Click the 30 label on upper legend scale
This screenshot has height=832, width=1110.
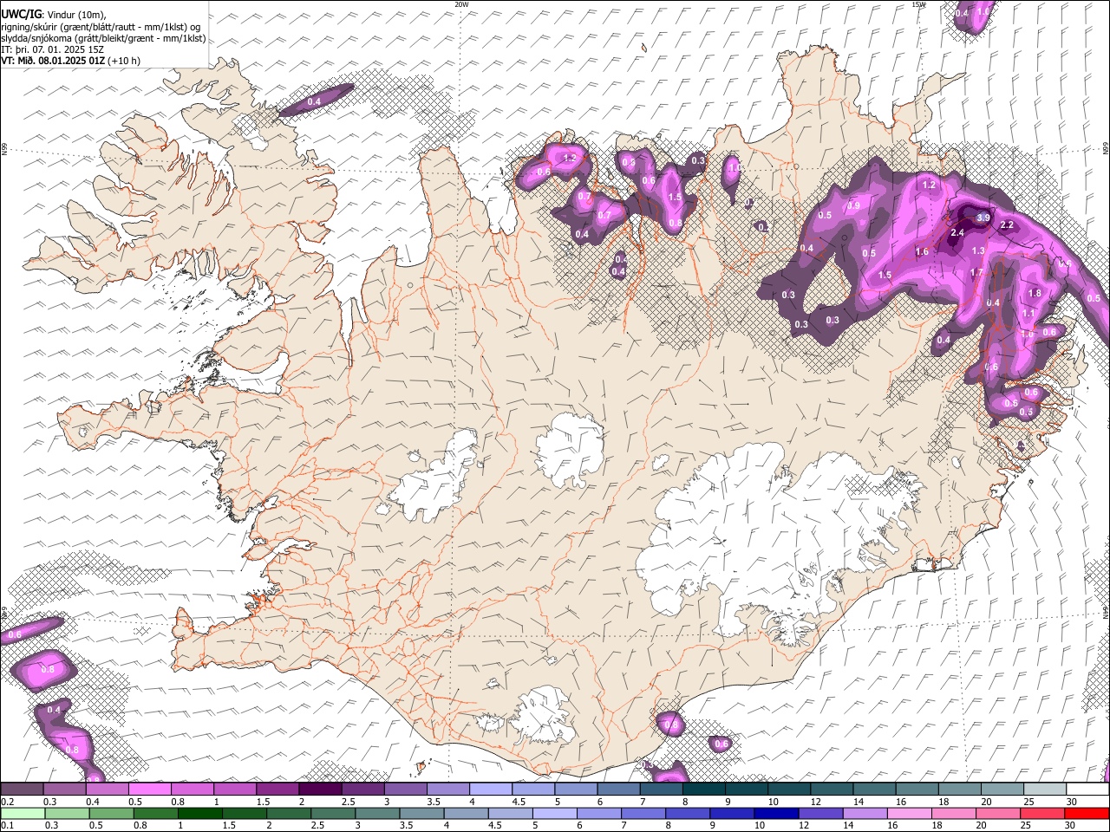point(1072,802)
